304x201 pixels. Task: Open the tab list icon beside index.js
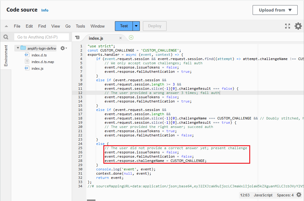coord(77,38)
